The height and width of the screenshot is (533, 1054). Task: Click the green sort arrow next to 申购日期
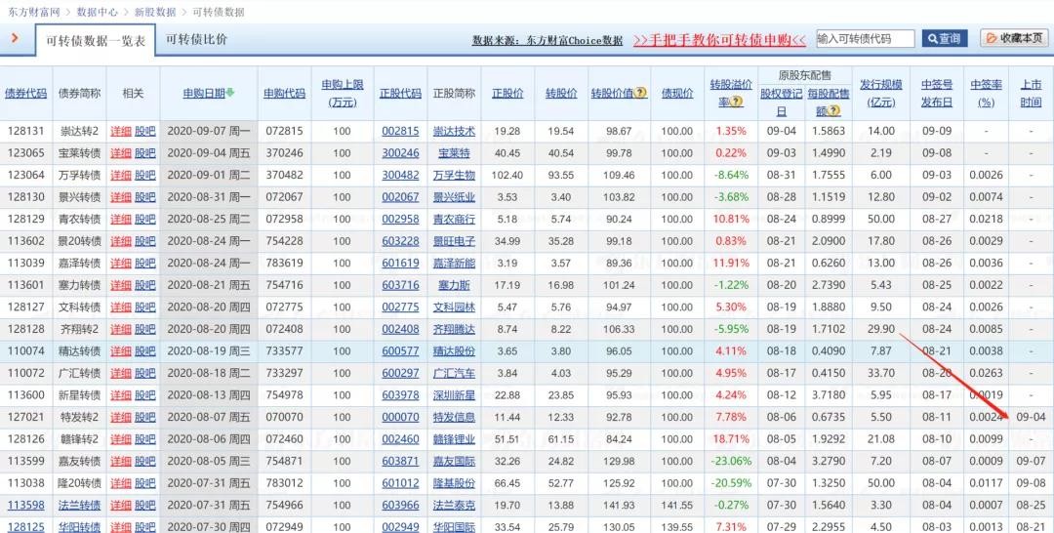click(x=230, y=94)
